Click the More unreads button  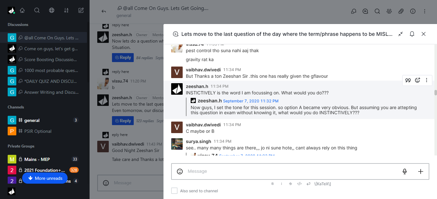pos(45,178)
